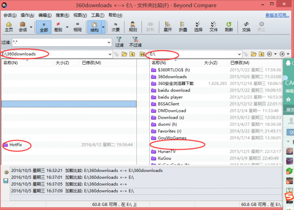Open the 会话 toolbar dropdown arrow
The height and width of the screenshot is (210, 294).
31,27
